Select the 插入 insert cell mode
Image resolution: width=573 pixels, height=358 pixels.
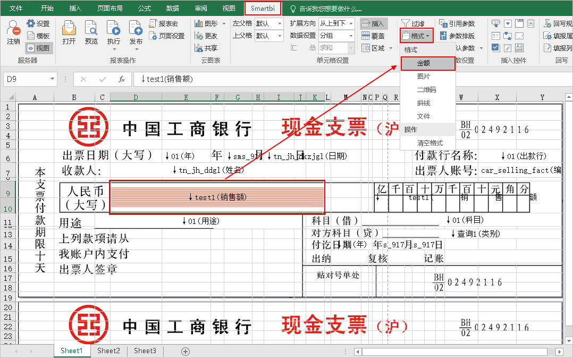[374, 23]
